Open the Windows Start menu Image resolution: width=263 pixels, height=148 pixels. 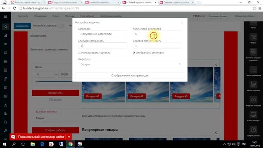(5, 144)
